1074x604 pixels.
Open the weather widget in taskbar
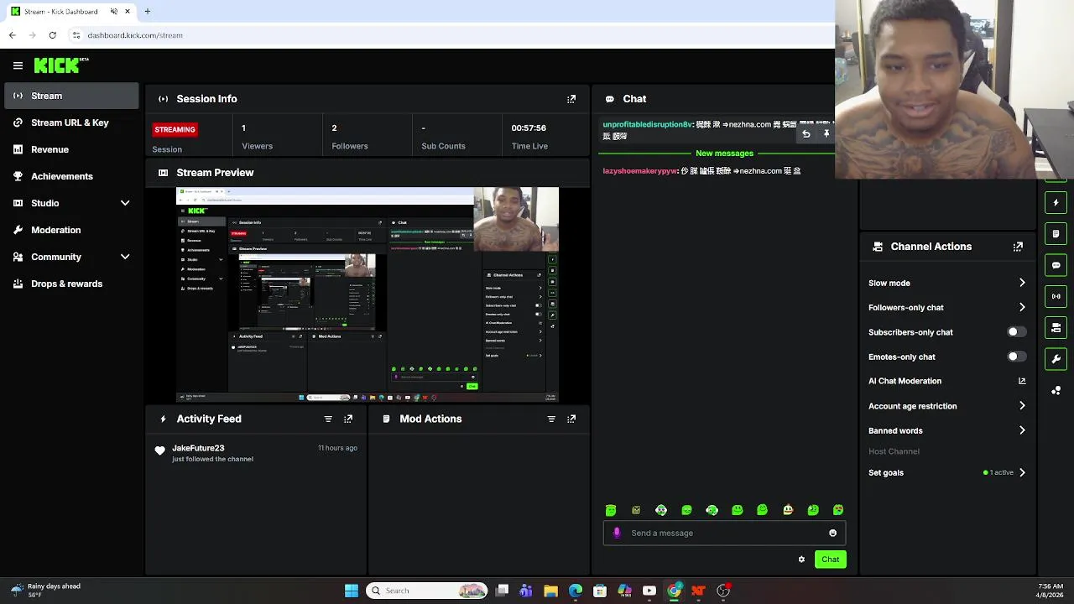click(46, 591)
